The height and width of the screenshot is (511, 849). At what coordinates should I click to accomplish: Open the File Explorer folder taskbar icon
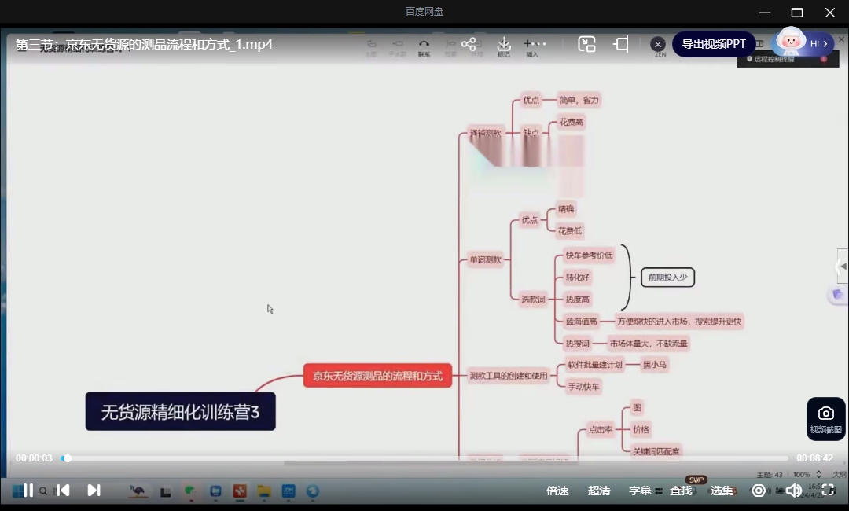pos(264,491)
